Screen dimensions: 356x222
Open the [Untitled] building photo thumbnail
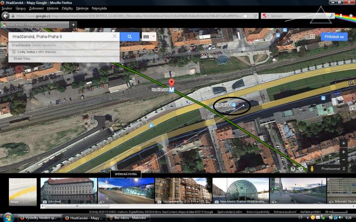pos(69,191)
